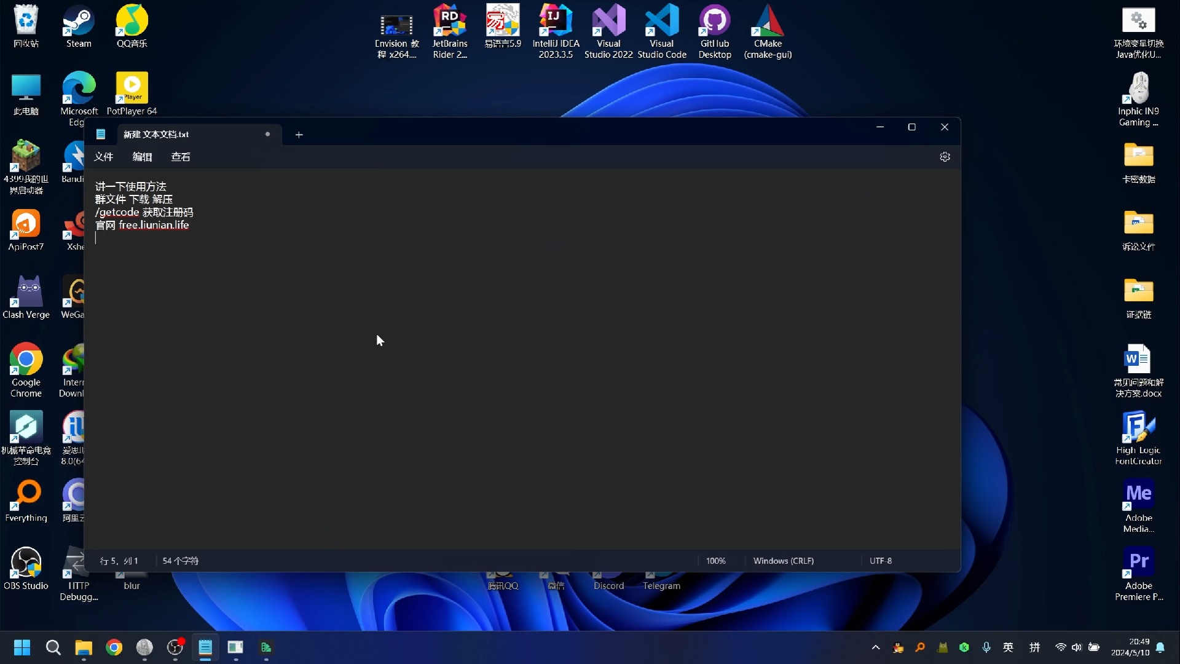1180x664 pixels.
Task: Click the 文件 menu item
Action: pyautogui.click(x=103, y=156)
